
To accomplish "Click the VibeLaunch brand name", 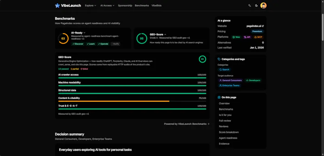I will [71, 6].
